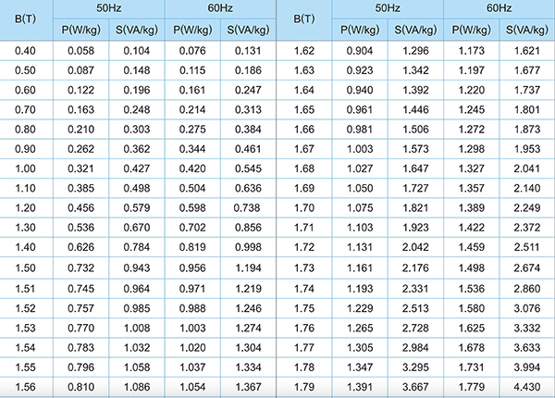The width and height of the screenshot is (555, 398).
Task: Select the right-side 50Hz group header
Action: [388, 8]
